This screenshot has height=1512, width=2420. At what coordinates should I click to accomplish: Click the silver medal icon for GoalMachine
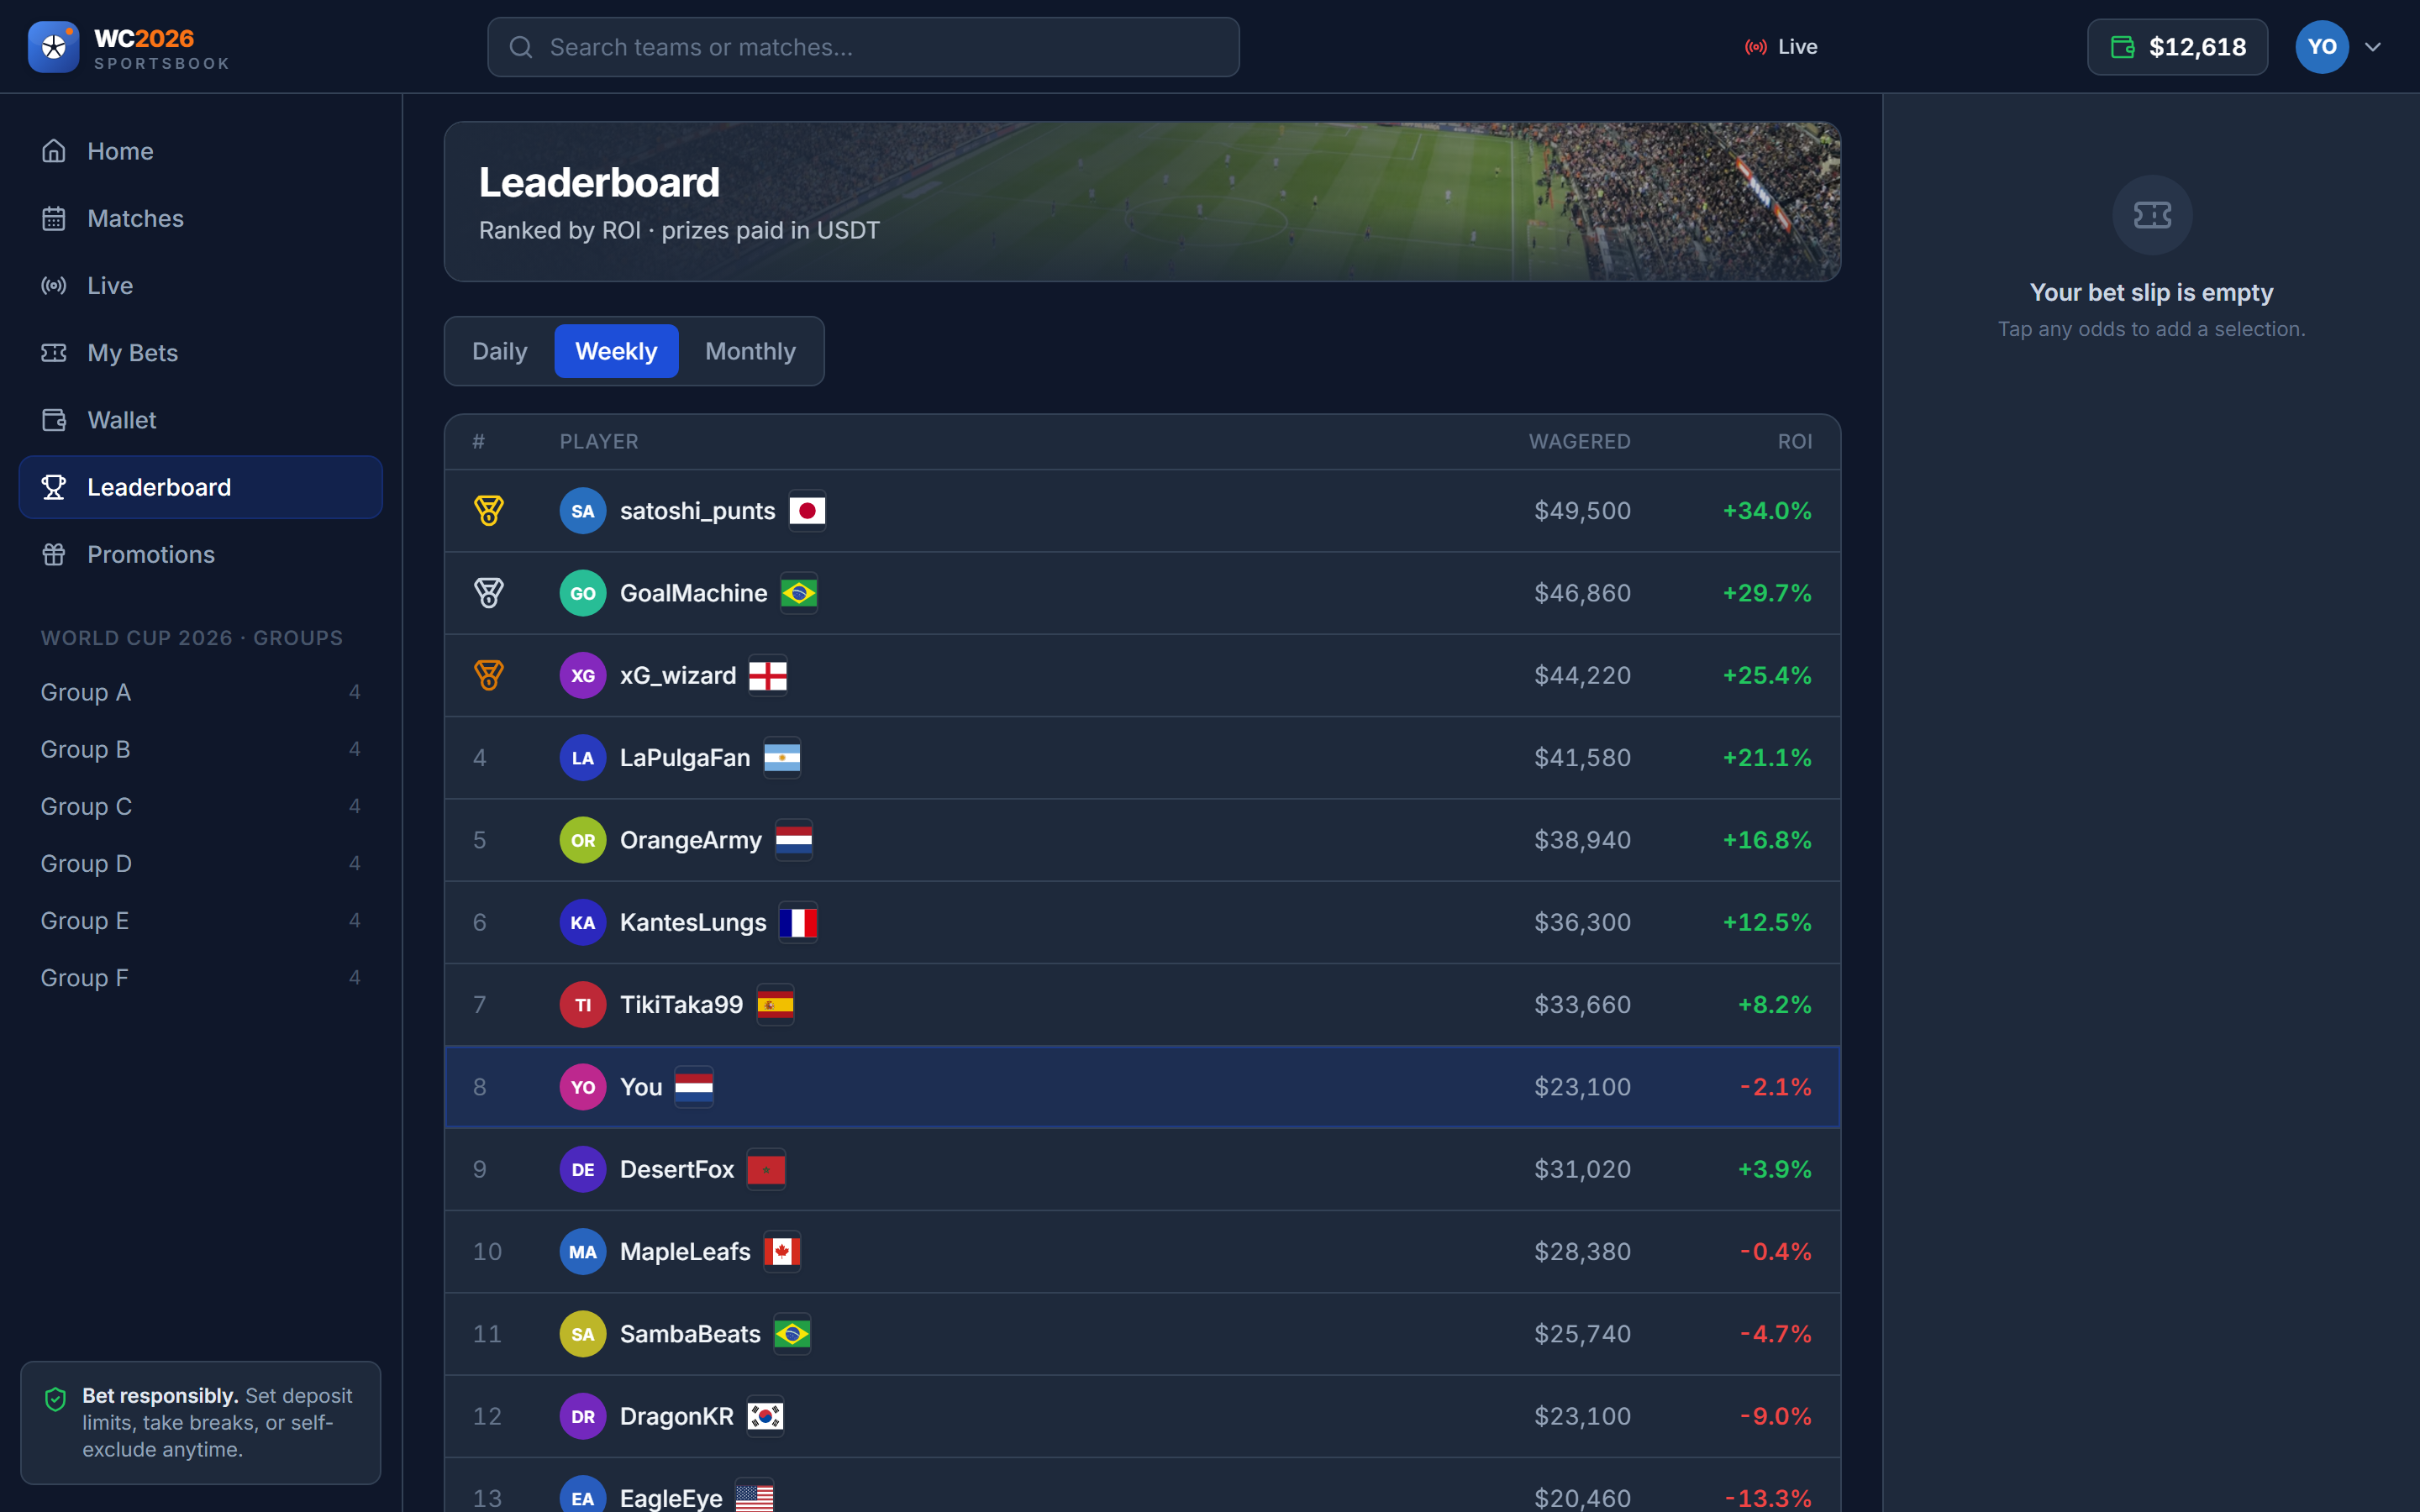[488, 593]
